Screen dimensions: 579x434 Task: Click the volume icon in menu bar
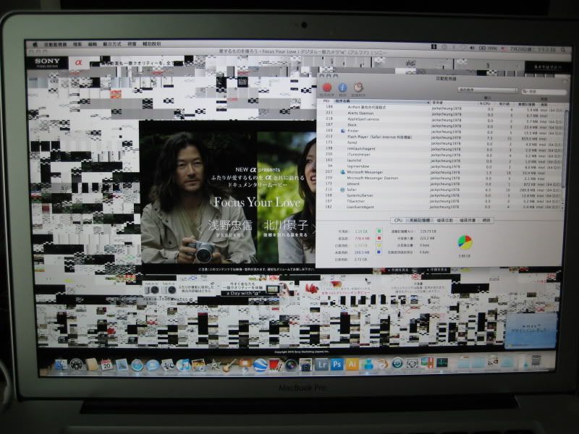472,48
